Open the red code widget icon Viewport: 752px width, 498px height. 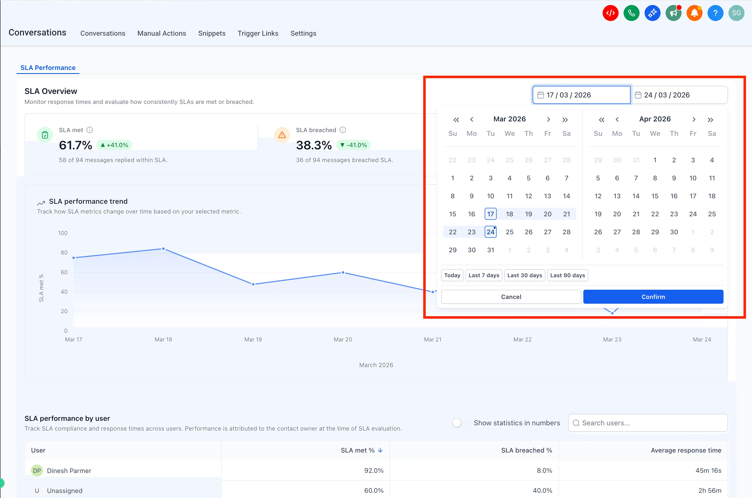point(610,13)
